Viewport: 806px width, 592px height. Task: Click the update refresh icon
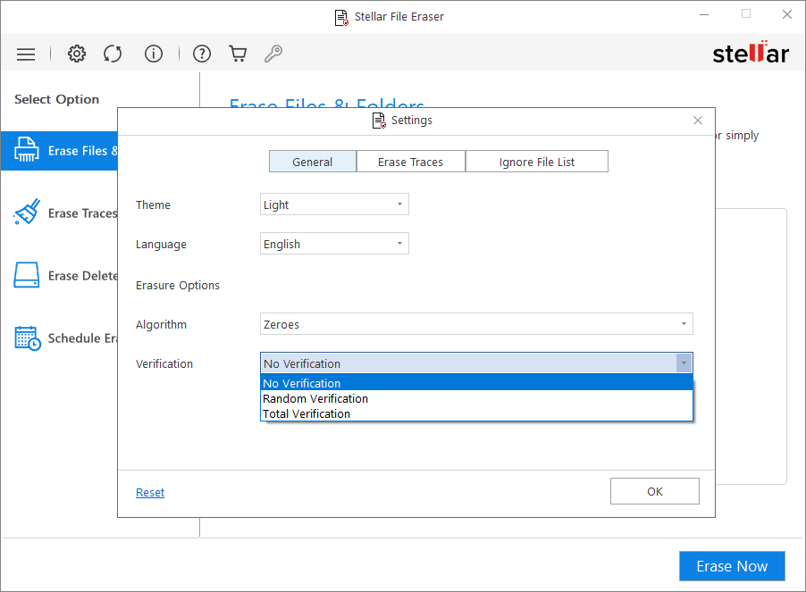[113, 54]
